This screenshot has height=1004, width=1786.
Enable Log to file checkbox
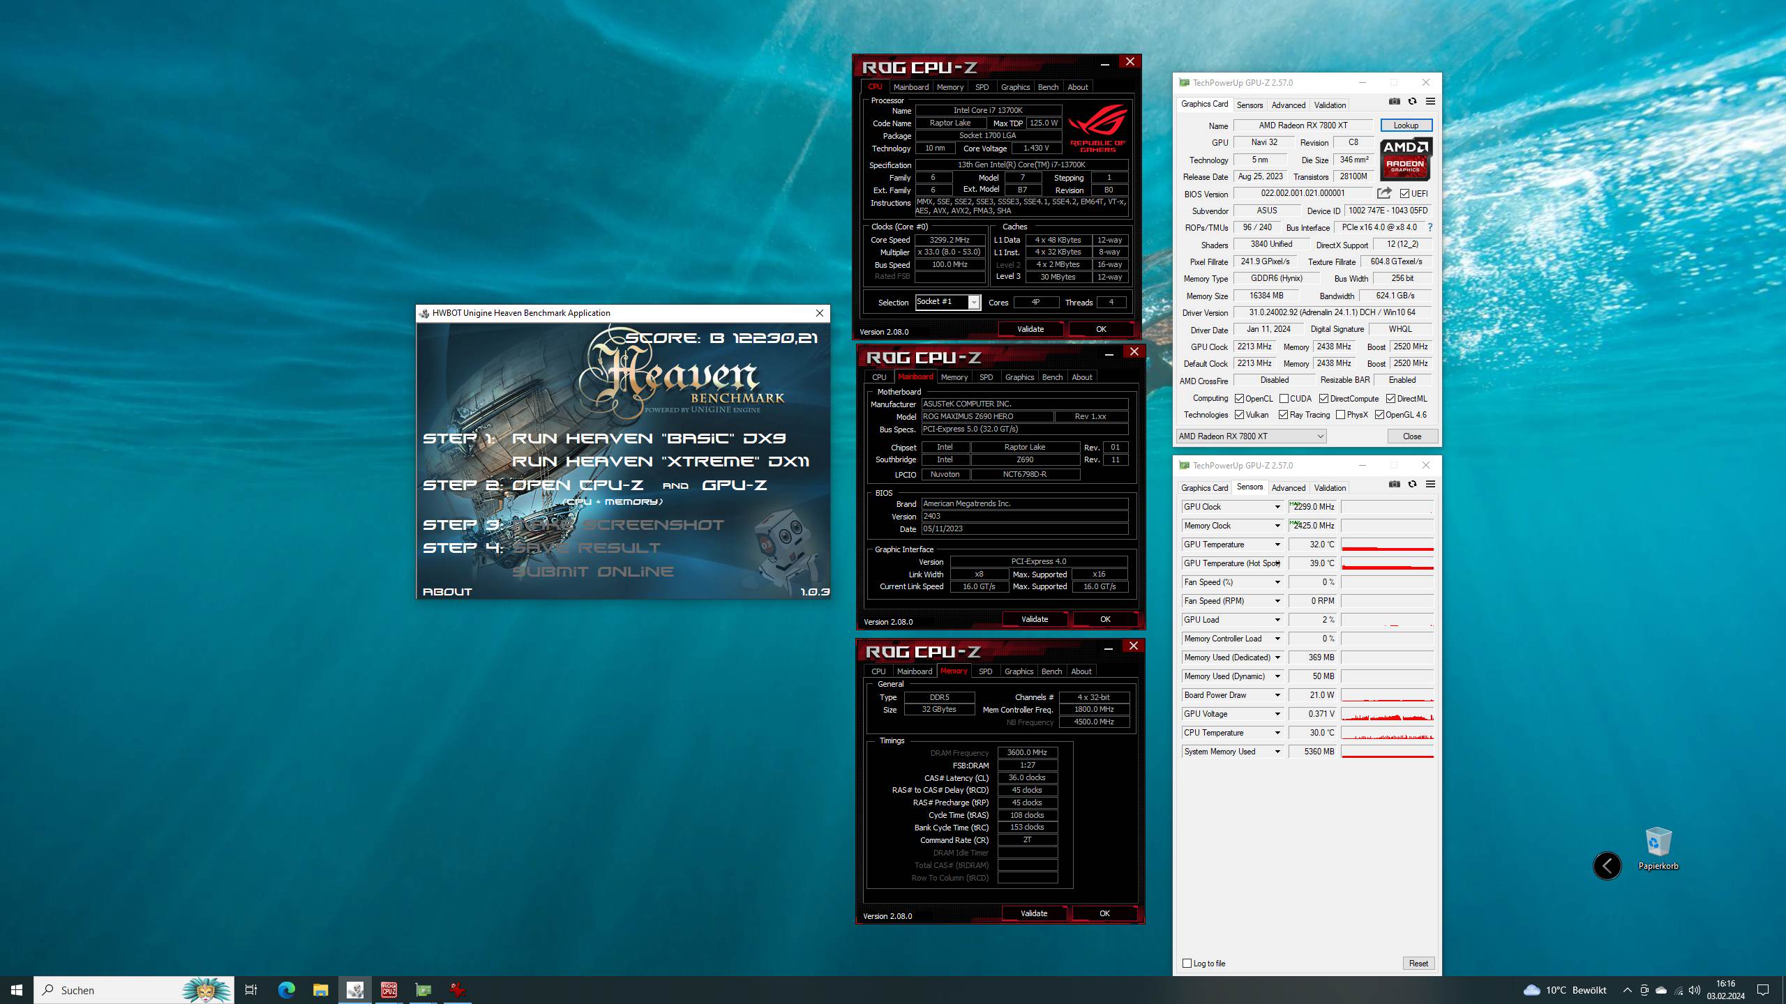(x=1187, y=964)
